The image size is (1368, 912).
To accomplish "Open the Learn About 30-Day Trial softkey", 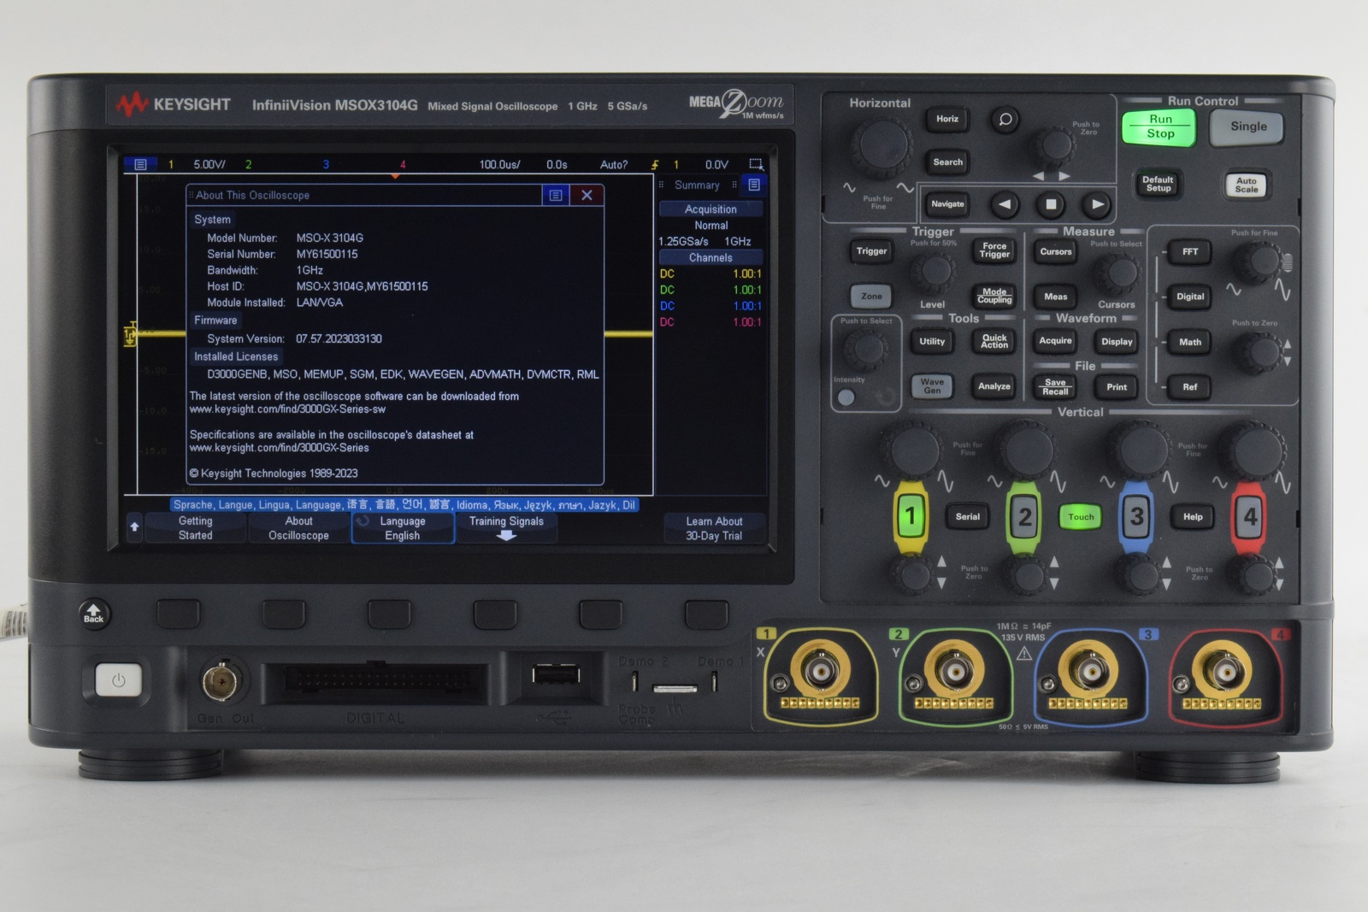I will tap(715, 527).
